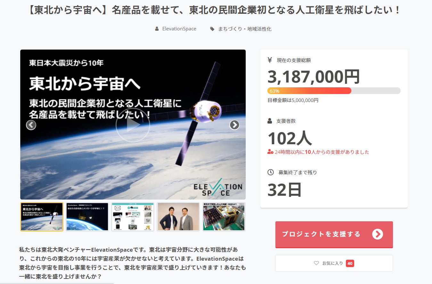Open the ElevationSpace owner link

point(179,29)
